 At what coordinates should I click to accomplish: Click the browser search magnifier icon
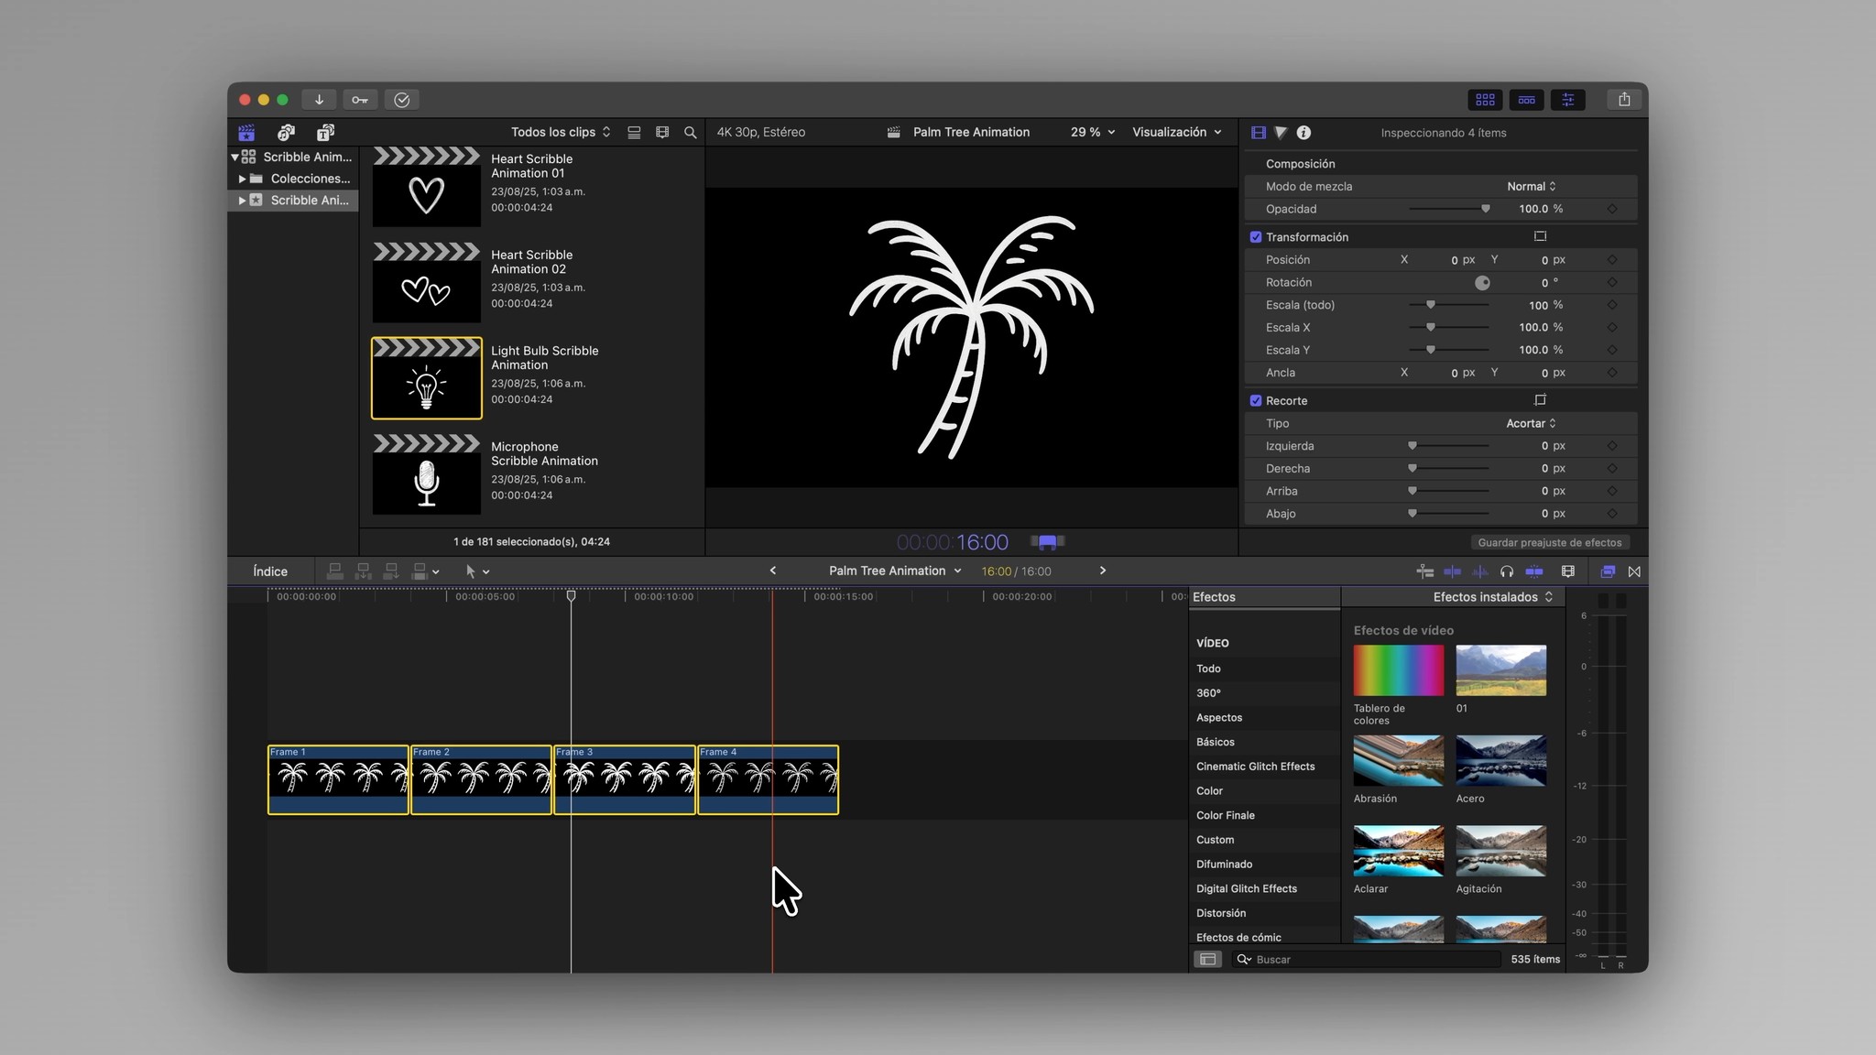[x=690, y=133]
